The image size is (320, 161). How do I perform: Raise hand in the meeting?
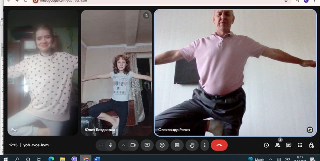(192, 145)
